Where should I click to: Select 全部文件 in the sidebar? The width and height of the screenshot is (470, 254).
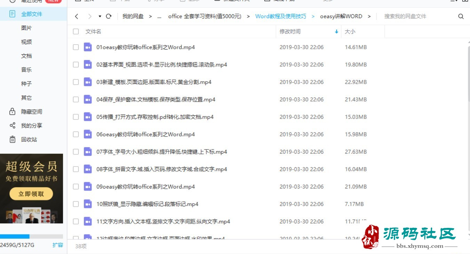click(32, 14)
